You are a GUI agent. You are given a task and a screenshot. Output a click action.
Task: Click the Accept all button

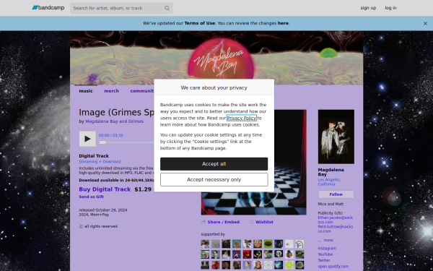[214, 164]
